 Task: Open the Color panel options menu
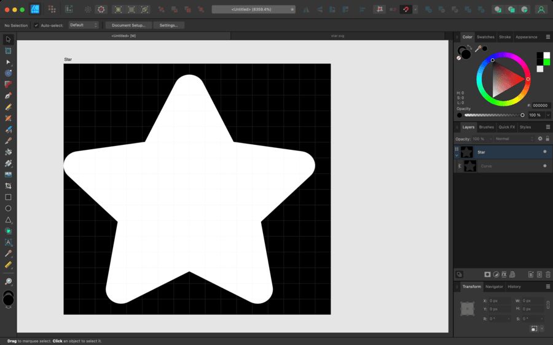[x=547, y=37]
